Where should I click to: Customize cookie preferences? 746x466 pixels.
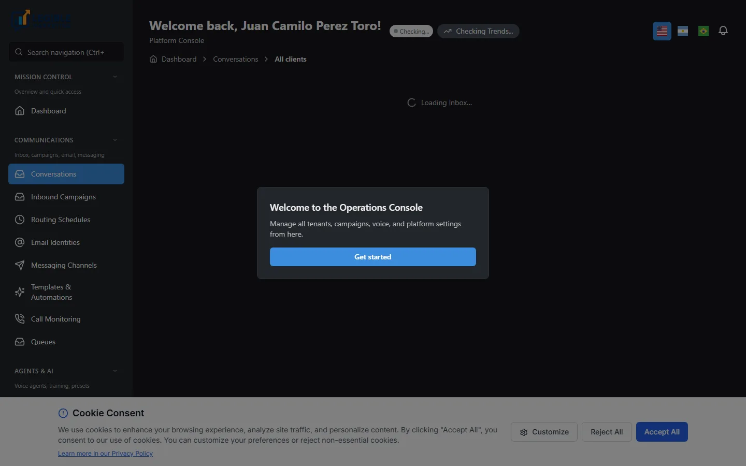[544, 432]
